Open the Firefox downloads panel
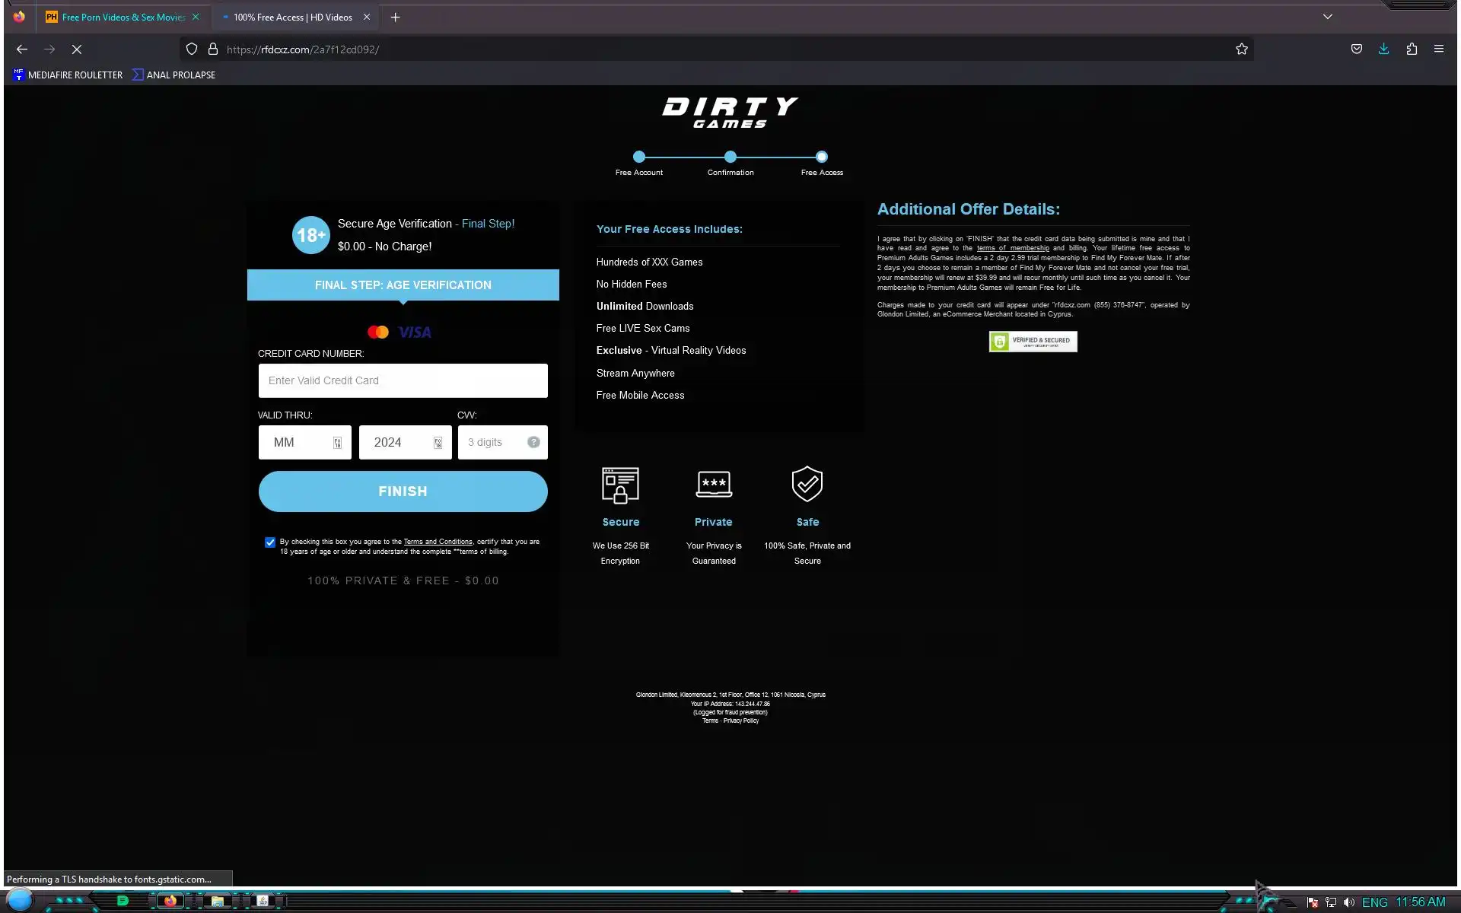 tap(1383, 49)
